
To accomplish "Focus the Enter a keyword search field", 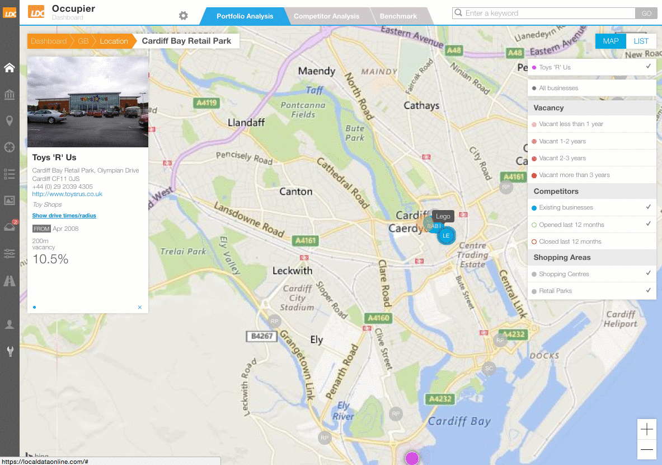I will (544, 13).
